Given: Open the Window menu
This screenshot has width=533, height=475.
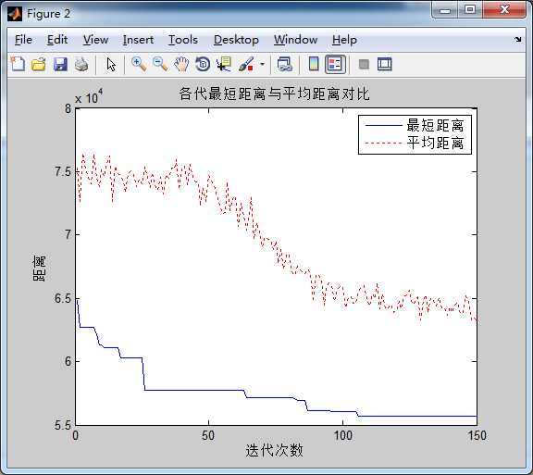Looking at the screenshot, I should tap(296, 40).
